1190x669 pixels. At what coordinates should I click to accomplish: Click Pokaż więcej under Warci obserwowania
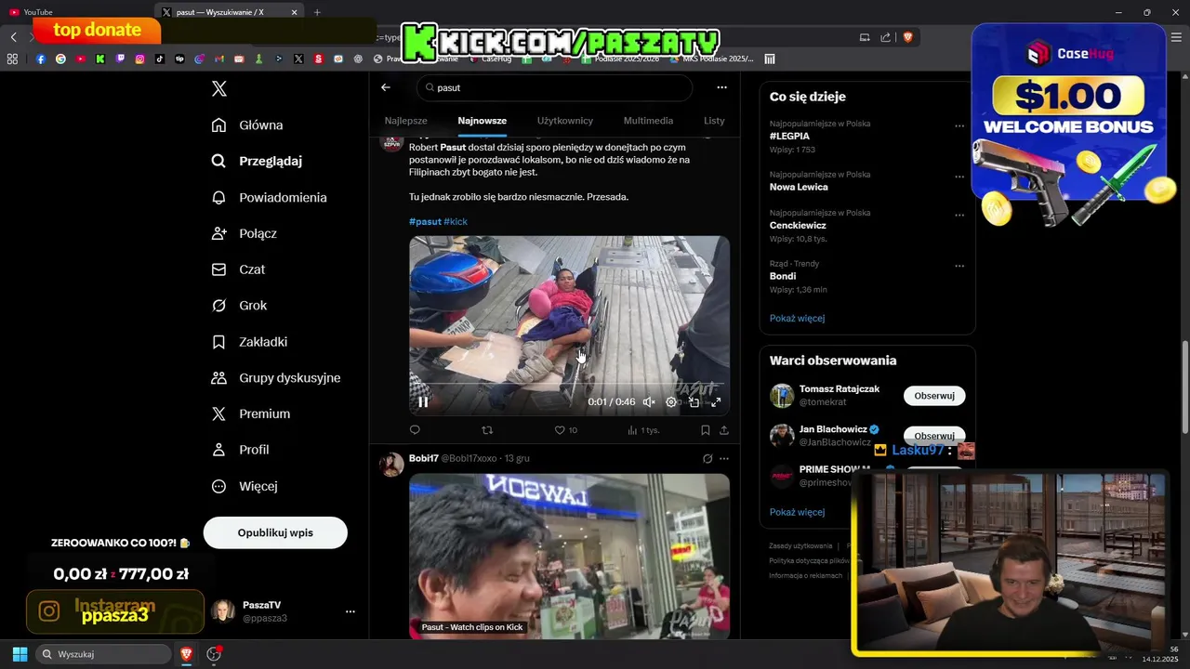point(797,512)
